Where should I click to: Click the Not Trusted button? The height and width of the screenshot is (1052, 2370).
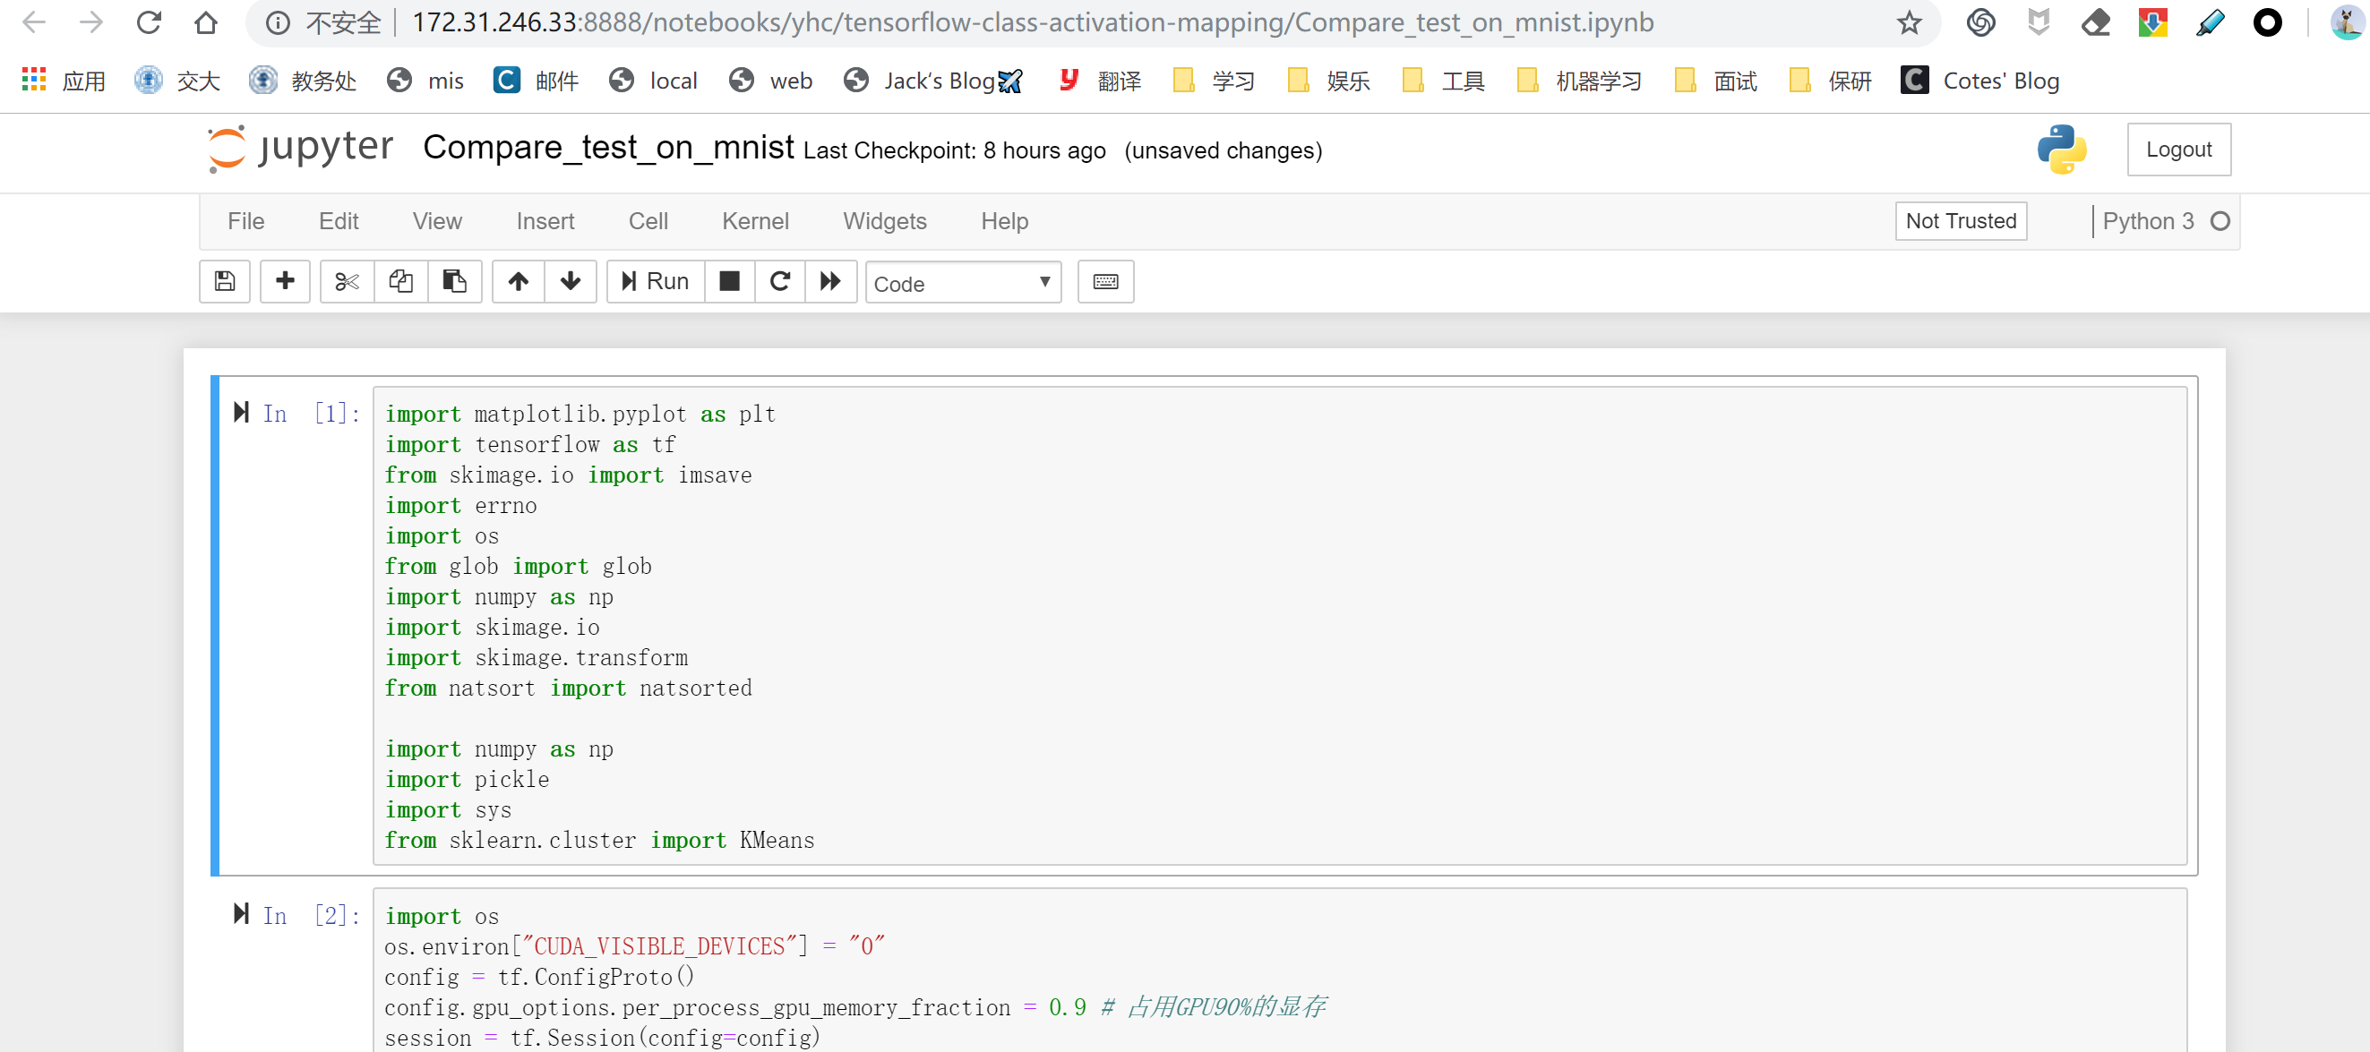tap(1961, 221)
